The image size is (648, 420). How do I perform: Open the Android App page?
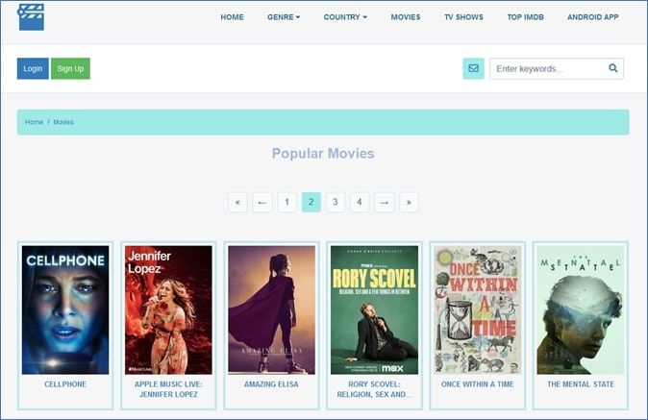click(593, 17)
